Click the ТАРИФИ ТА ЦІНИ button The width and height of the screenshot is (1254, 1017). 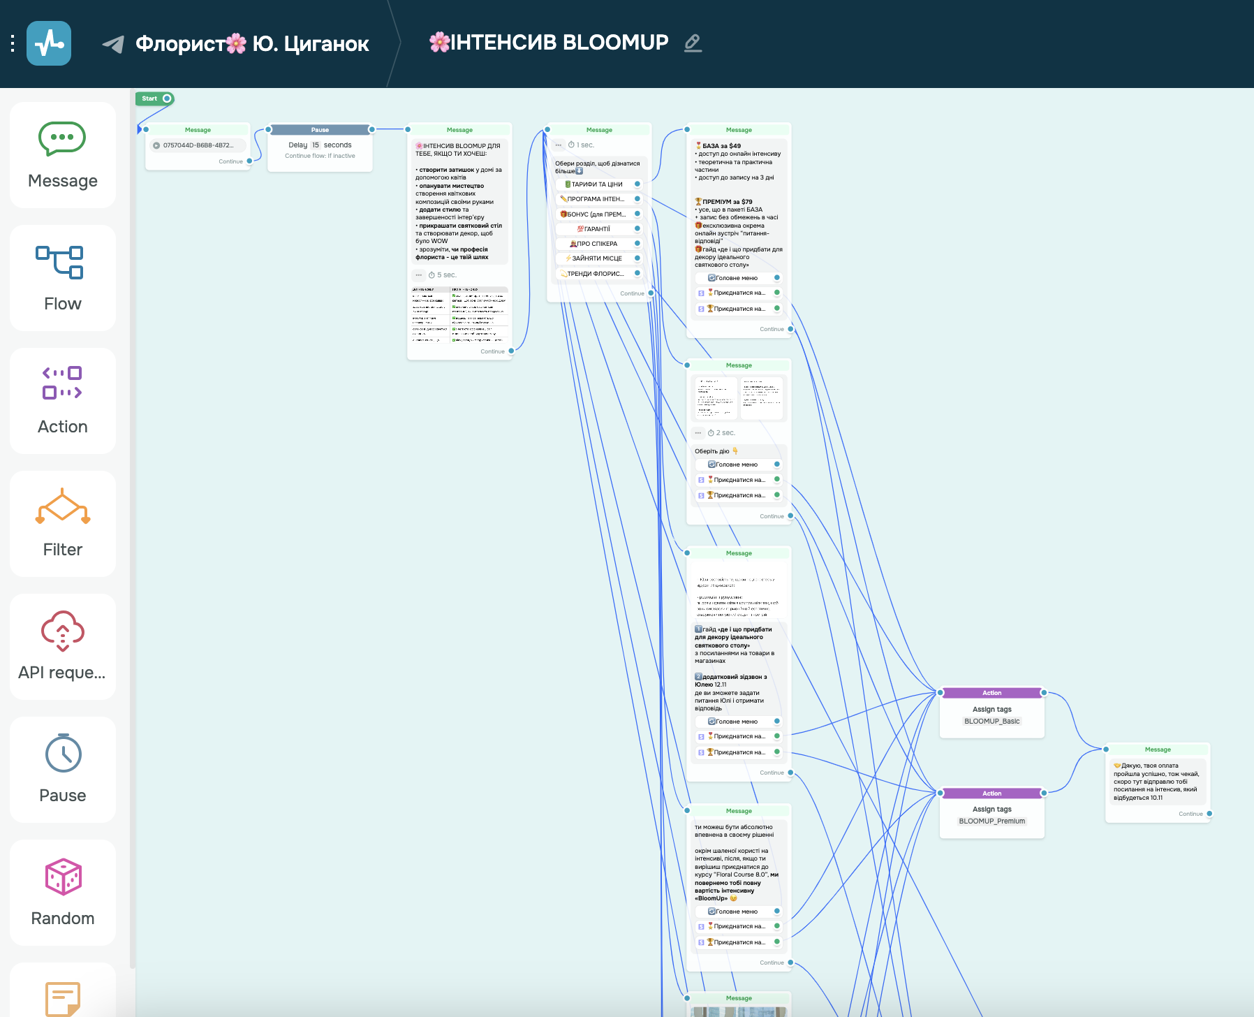point(597,184)
